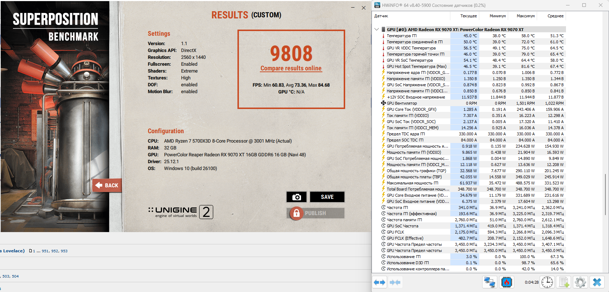This screenshot has width=609, height=292.
Task: Reset the HWiNFO min/max clock icon
Action: (547, 282)
